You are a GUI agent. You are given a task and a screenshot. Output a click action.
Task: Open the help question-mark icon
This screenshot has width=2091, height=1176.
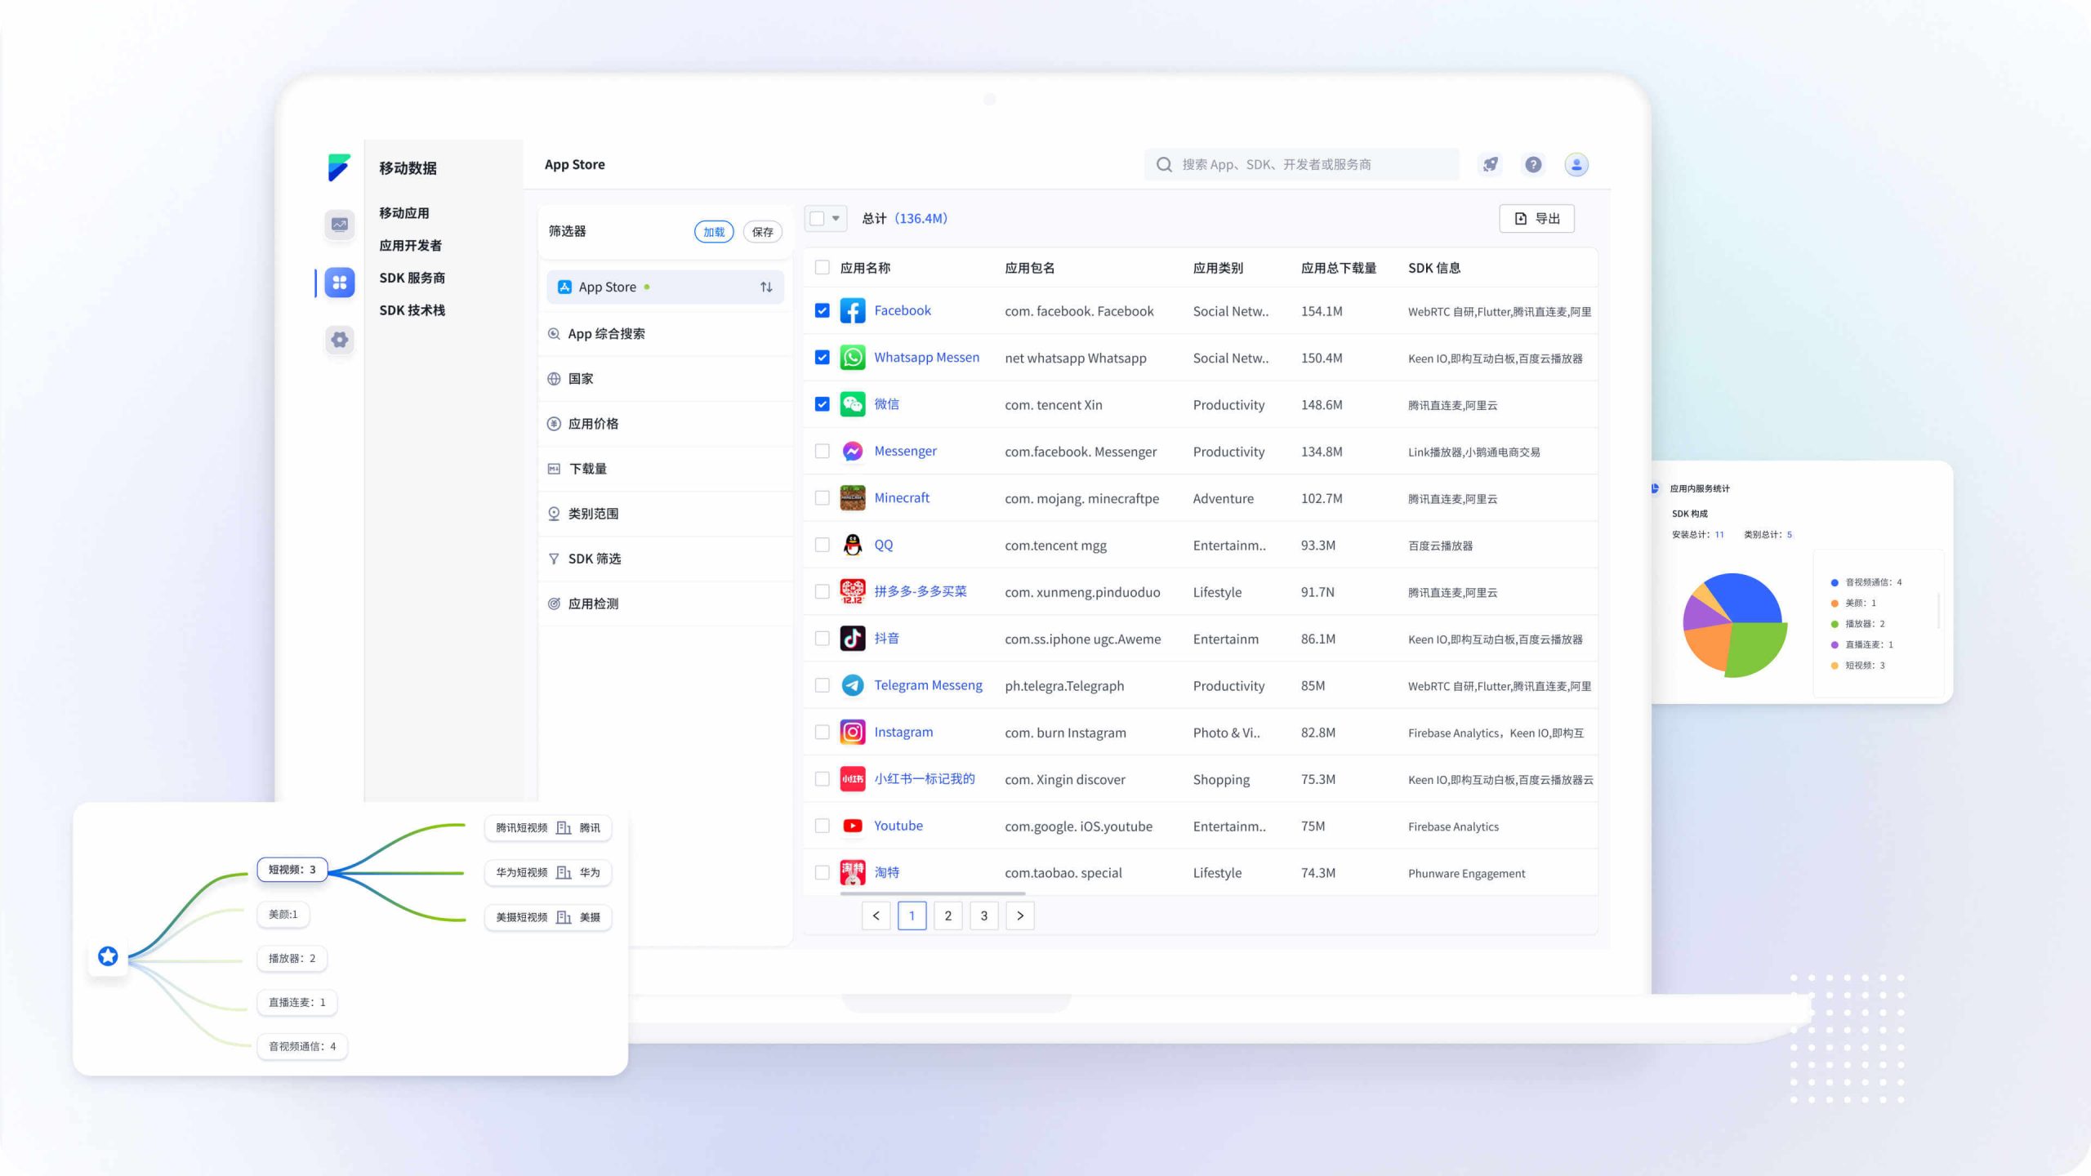point(1534,164)
